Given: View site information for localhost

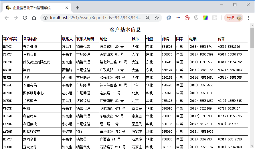Looking at the screenshot, I should coord(46,18).
